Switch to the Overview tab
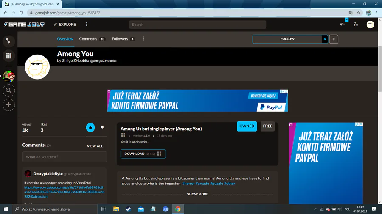Viewport: 382px width, 214px height. click(65, 39)
